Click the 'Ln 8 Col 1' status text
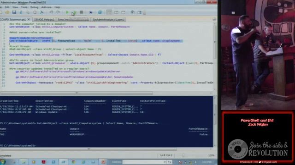 (166, 155)
